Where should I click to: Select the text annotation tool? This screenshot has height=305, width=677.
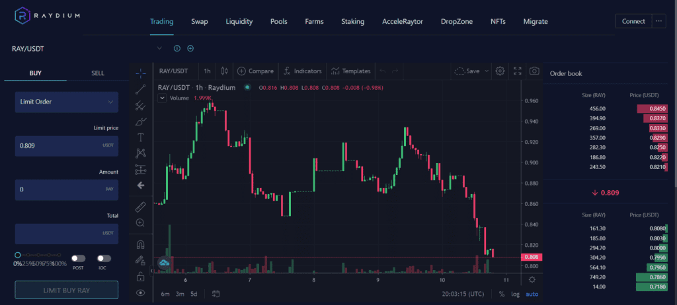click(140, 137)
